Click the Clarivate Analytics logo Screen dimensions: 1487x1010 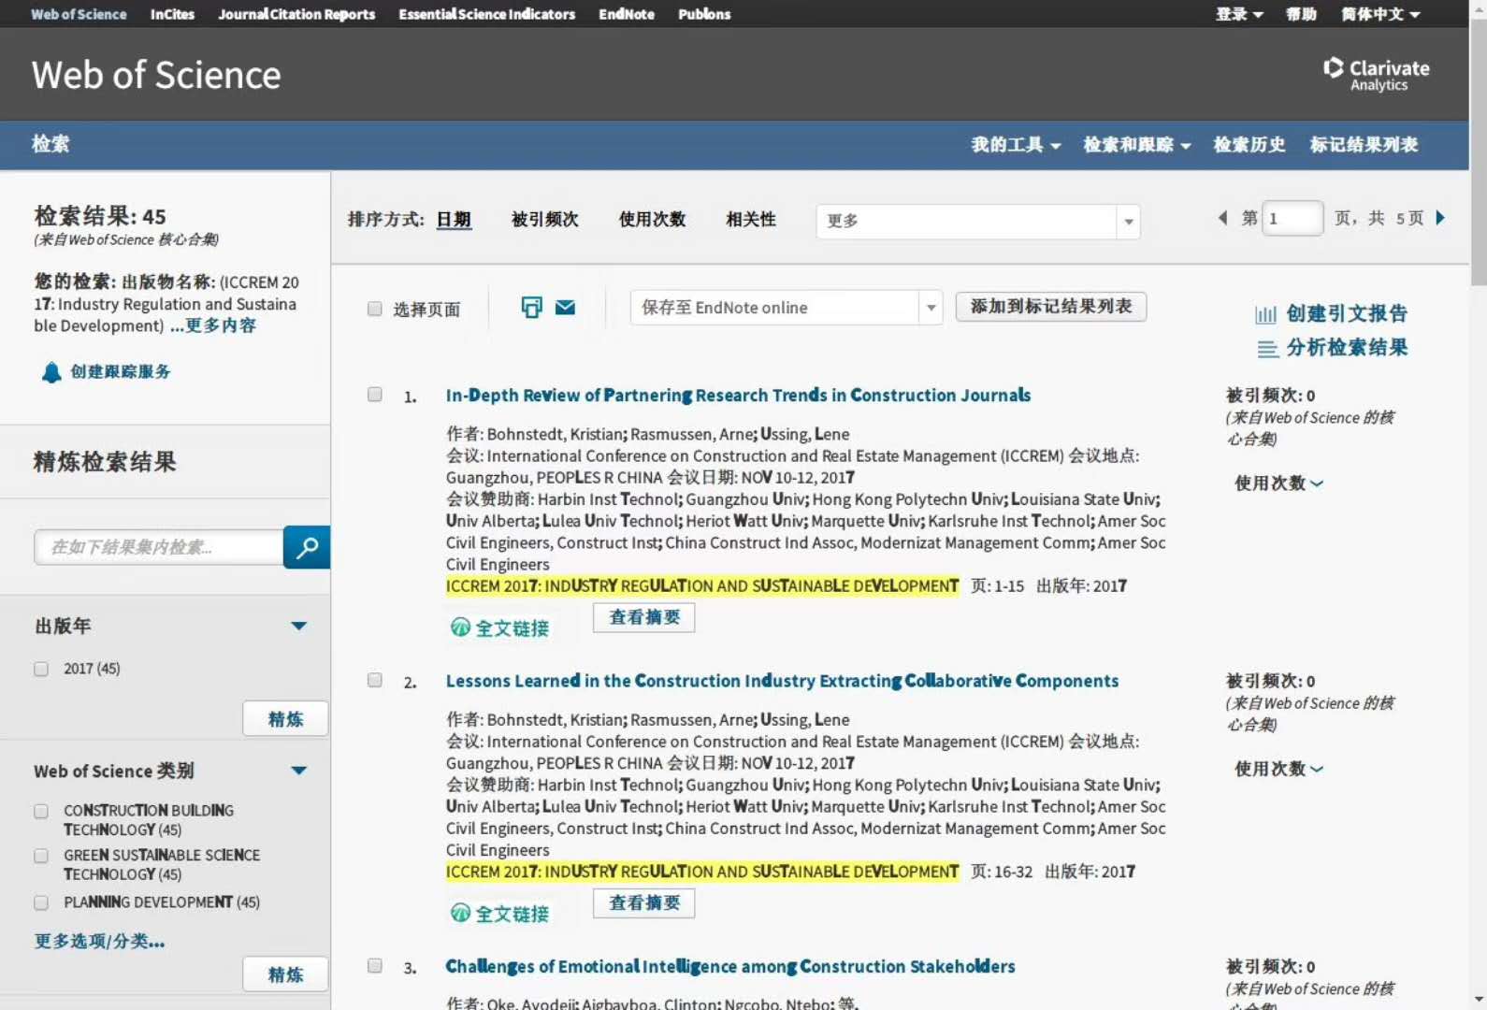tap(1376, 74)
